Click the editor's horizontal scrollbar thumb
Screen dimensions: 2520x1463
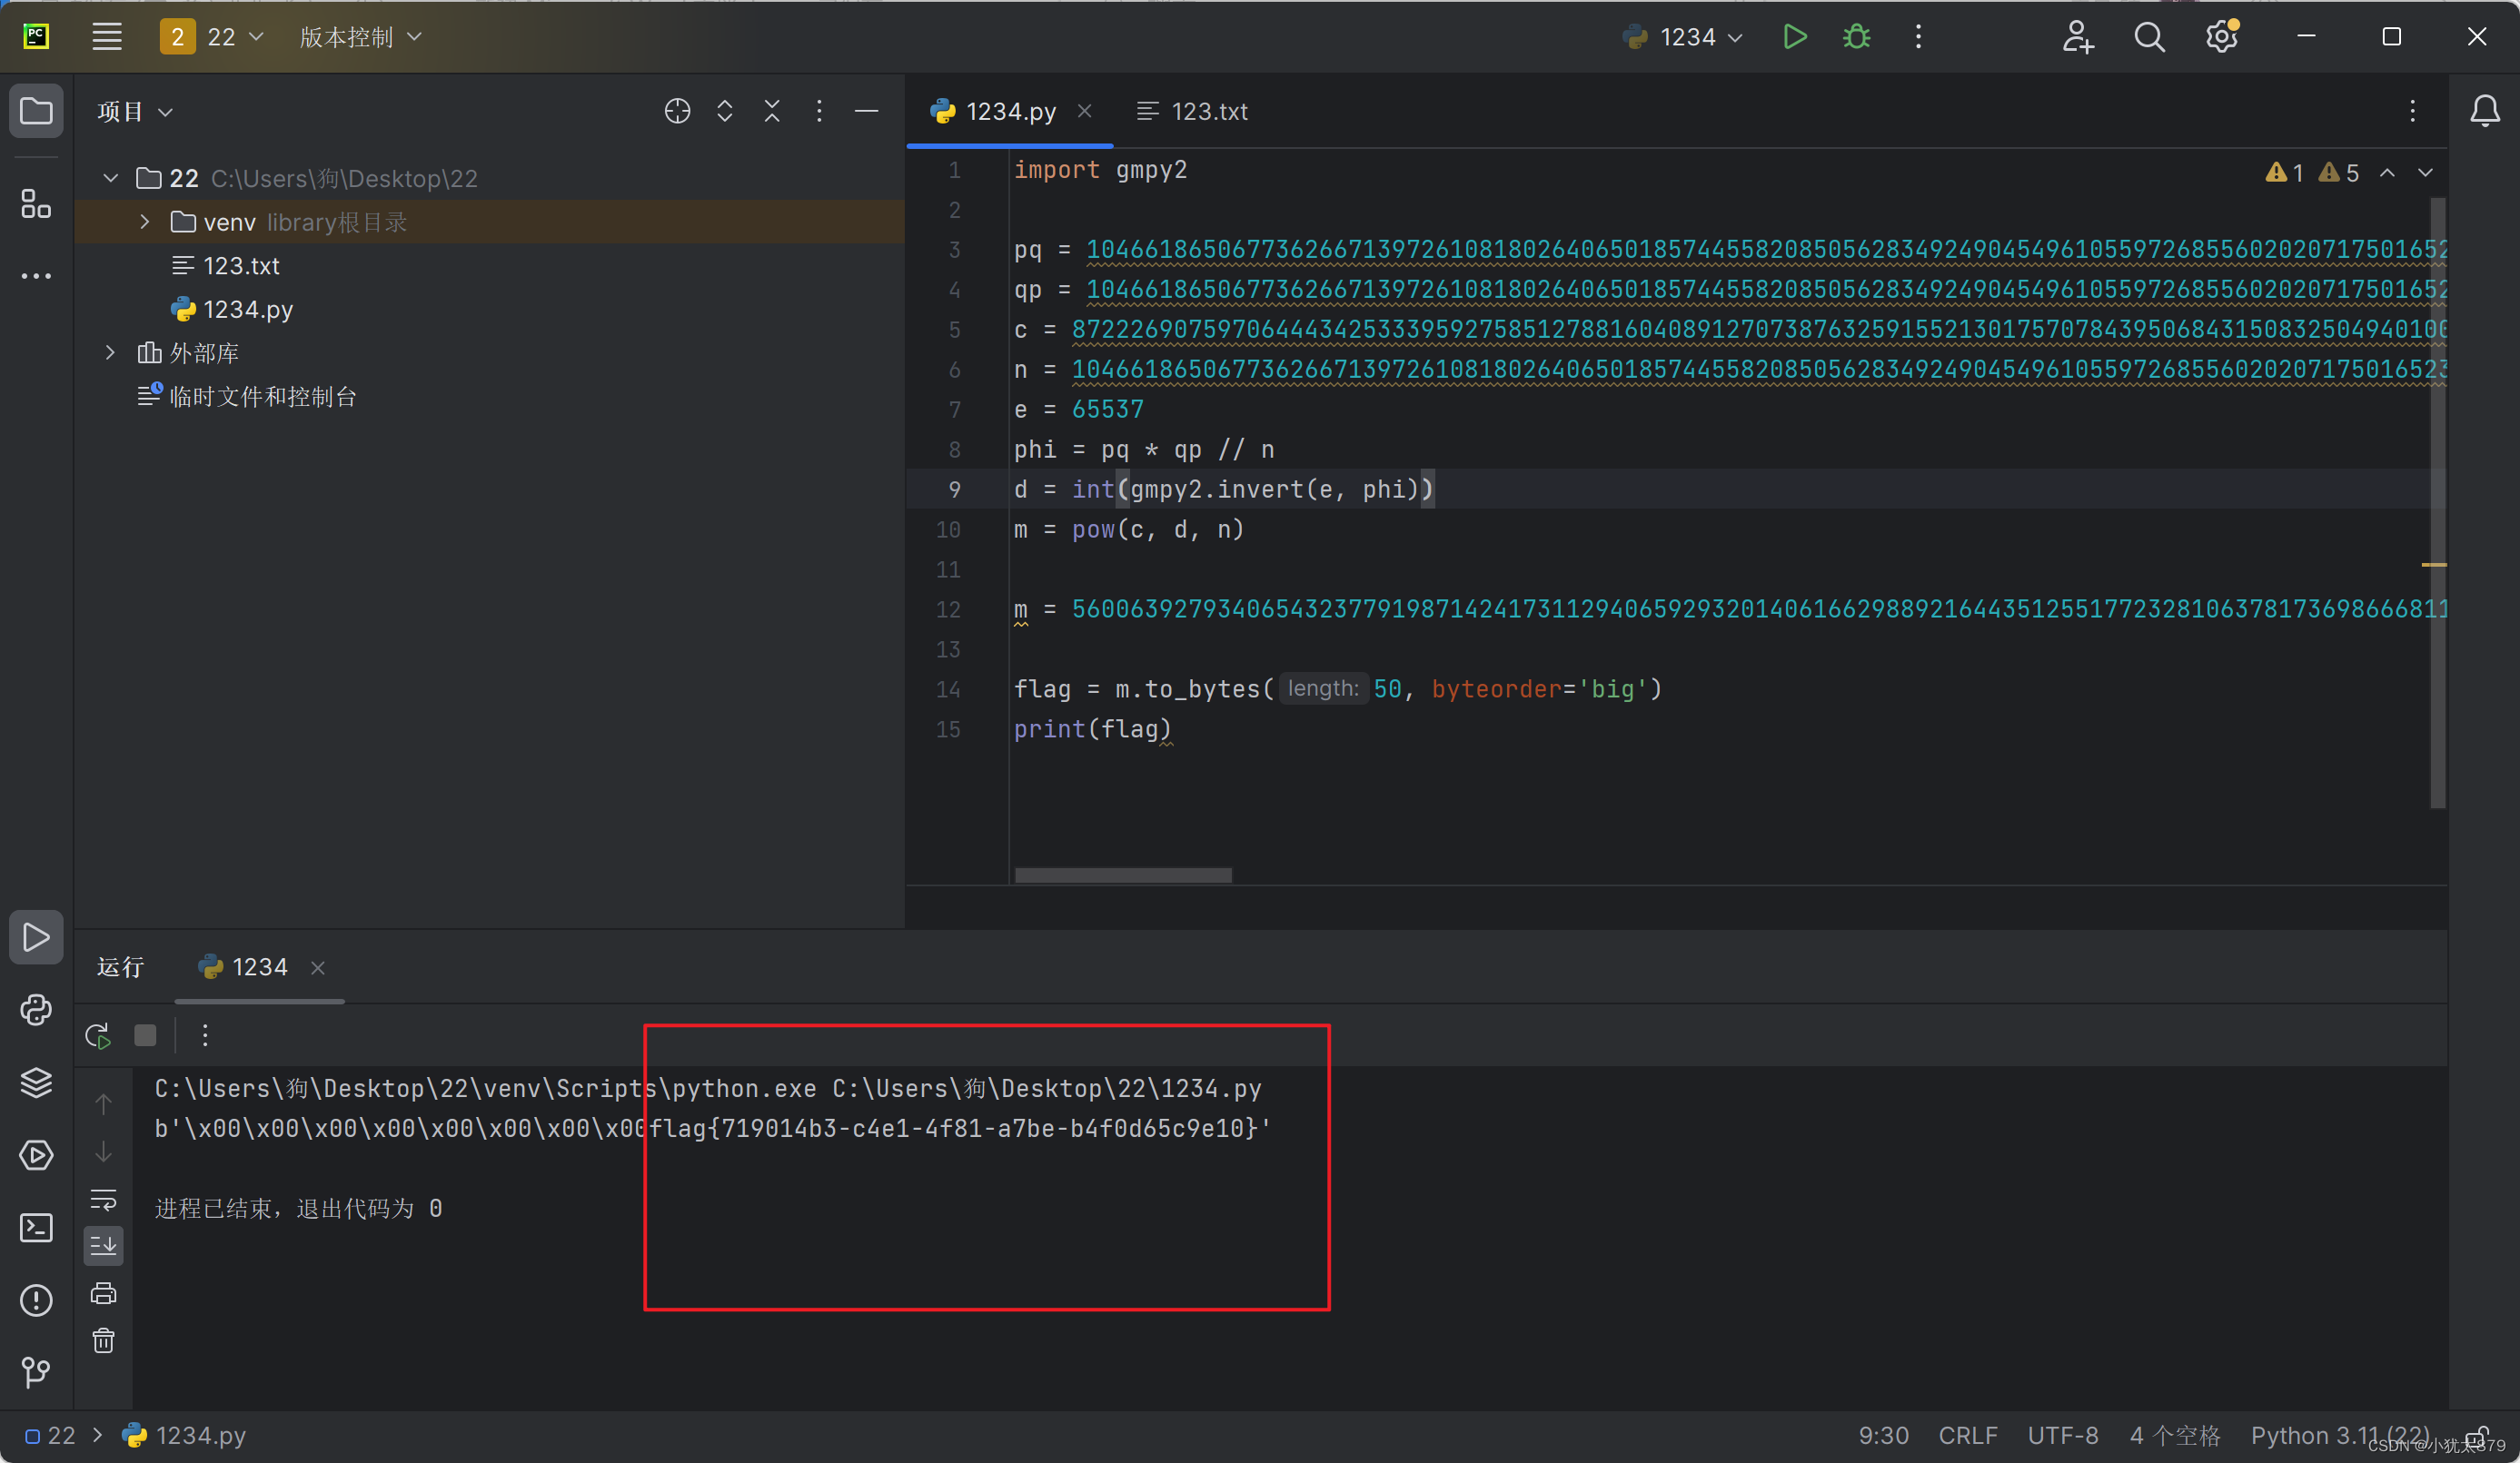(x=1123, y=875)
